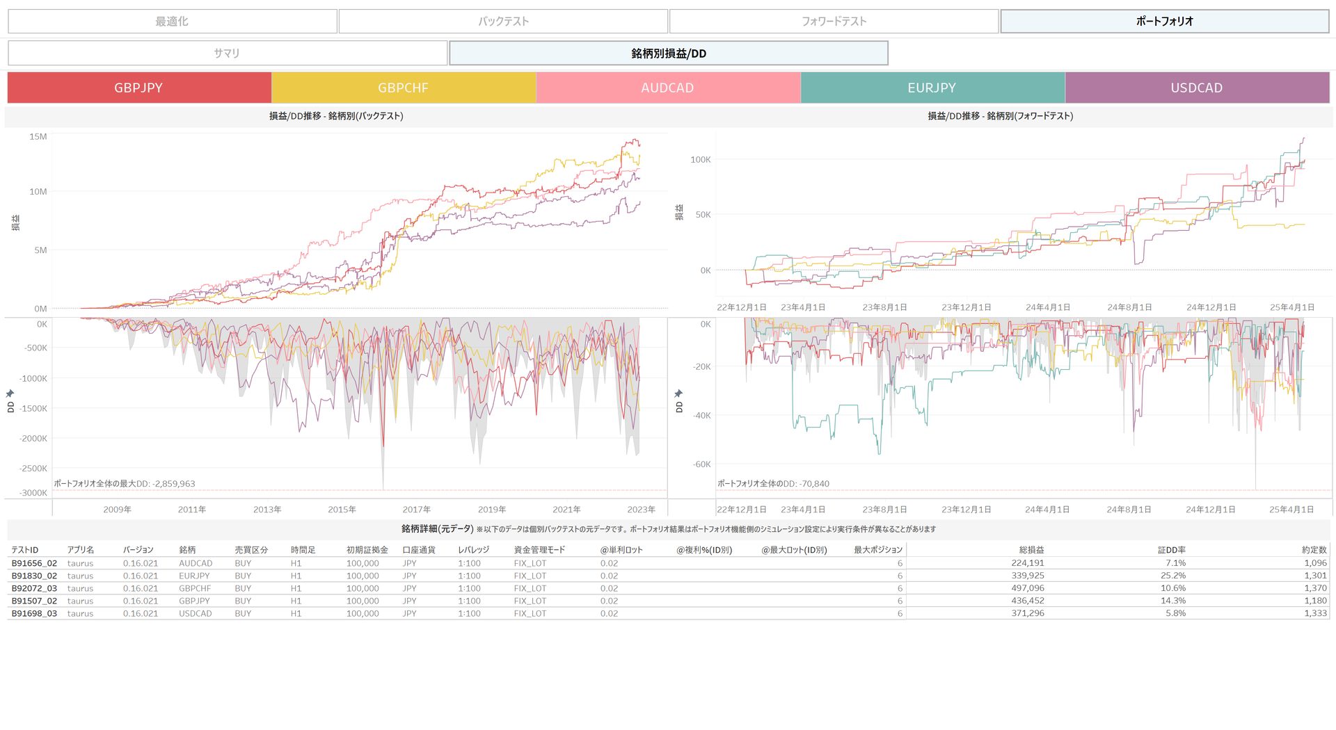
Task: Switch to the サマリ sub-tab
Action: 227,54
